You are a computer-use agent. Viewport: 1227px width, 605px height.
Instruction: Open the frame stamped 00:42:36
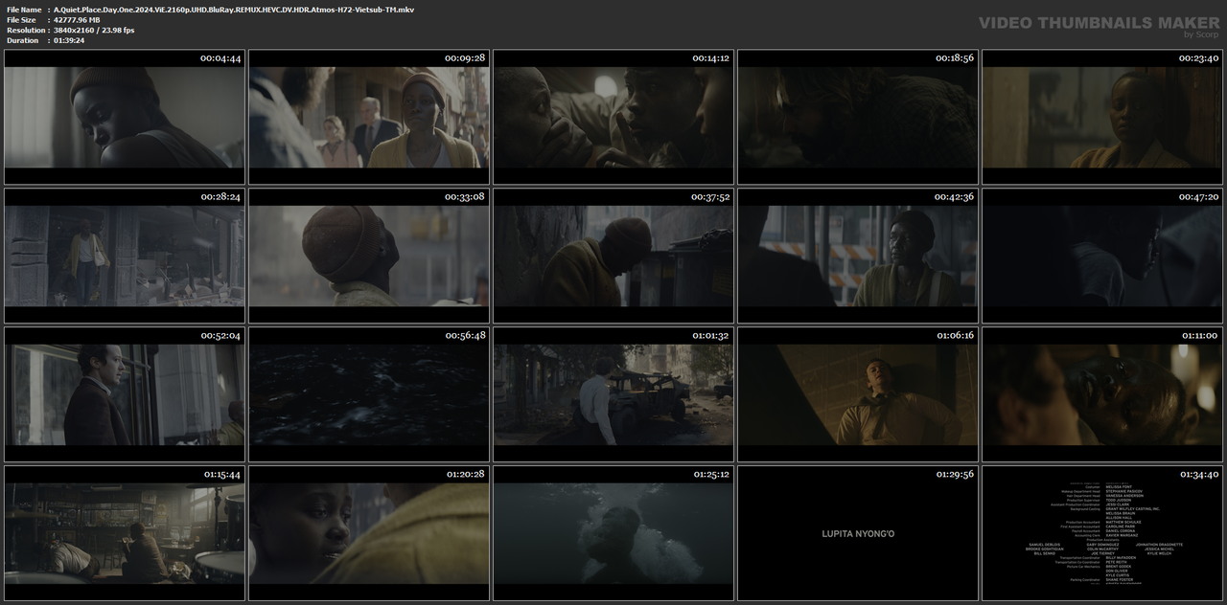[x=858, y=256]
